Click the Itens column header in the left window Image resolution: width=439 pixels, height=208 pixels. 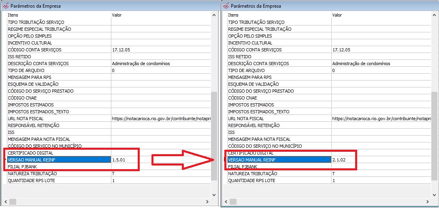point(13,15)
